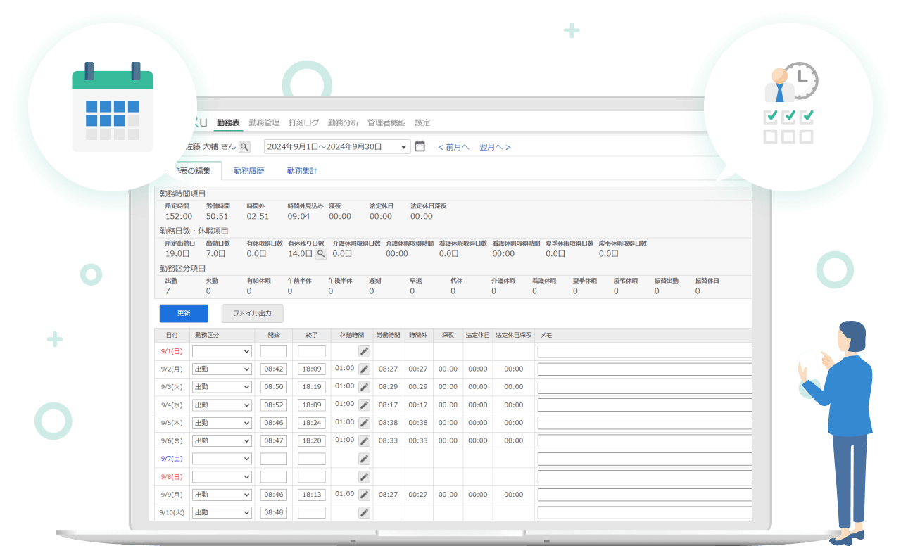Viewport: 901px width, 546px height.
Task: Open 打刻ログ in the top menu
Action: click(x=303, y=122)
